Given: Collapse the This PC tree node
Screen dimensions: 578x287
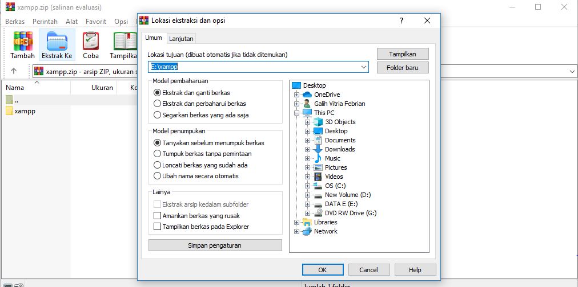Looking at the screenshot, I should [x=297, y=113].
